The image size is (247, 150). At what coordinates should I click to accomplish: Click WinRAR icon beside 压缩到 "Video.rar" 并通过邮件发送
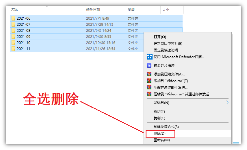[149, 94]
